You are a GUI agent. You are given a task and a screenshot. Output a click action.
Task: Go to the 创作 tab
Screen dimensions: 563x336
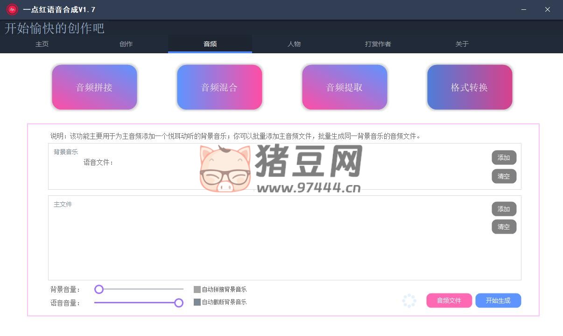coord(126,44)
